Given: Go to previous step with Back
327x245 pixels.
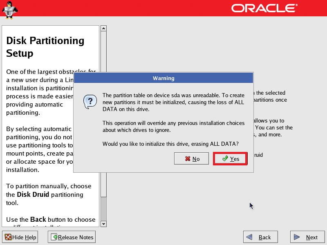Looking at the screenshot, I should 260,237.
